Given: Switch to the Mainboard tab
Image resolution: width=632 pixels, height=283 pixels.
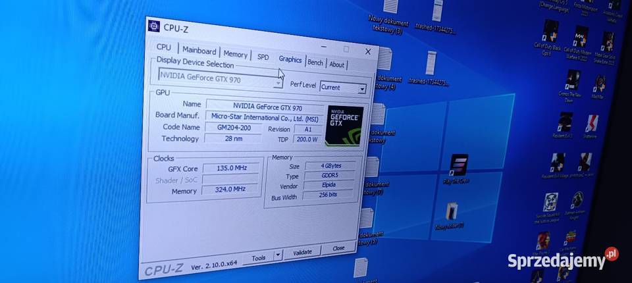Looking at the screenshot, I should tap(199, 51).
